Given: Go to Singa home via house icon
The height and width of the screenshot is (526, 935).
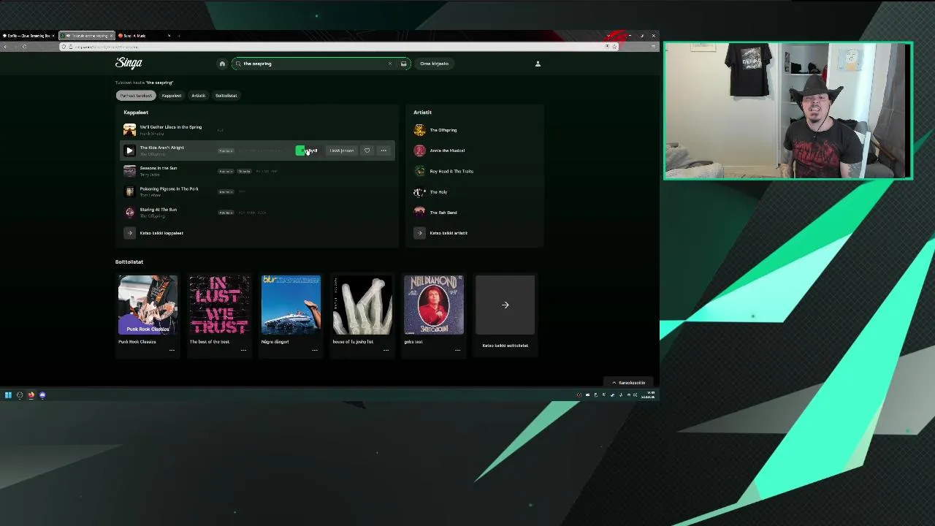Looking at the screenshot, I should click(x=222, y=64).
